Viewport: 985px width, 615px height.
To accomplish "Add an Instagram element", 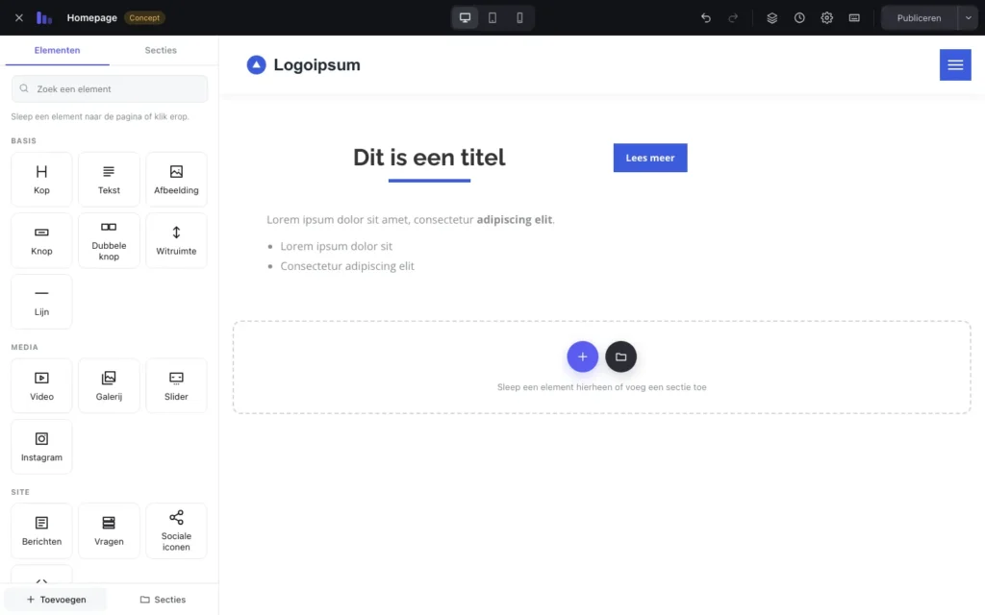I will pos(41,447).
